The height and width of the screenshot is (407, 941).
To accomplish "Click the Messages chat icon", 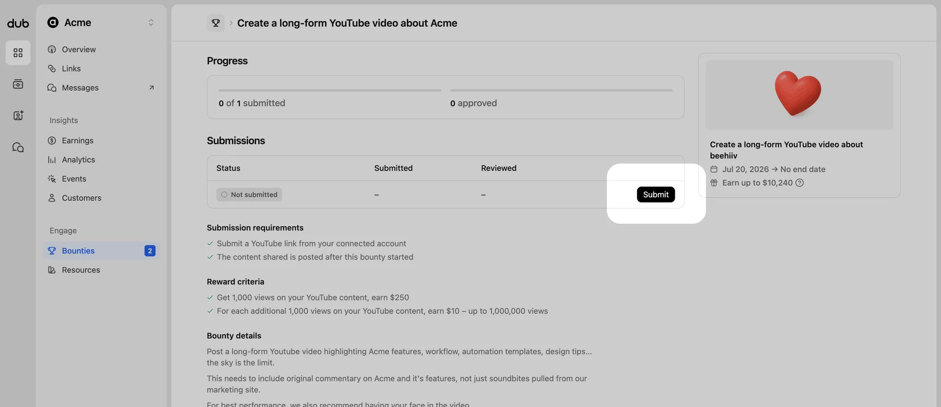I will pyautogui.click(x=52, y=88).
